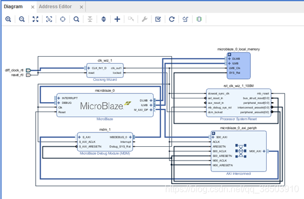304x199 pixels.
Task: Click the green Toggle Default View icon
Action: (199, 19)
